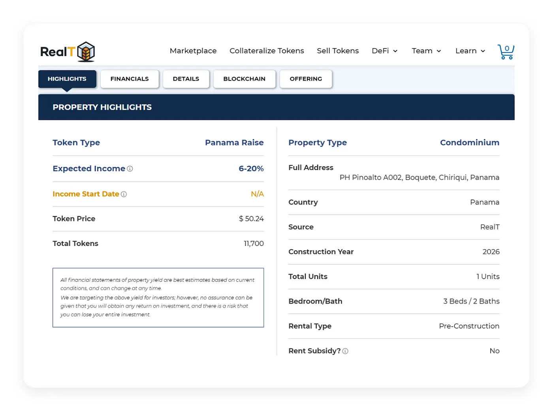This screenshot has width=553, height=411.
Task: Open the Sell Tokens page
Action: click(338, 51)
